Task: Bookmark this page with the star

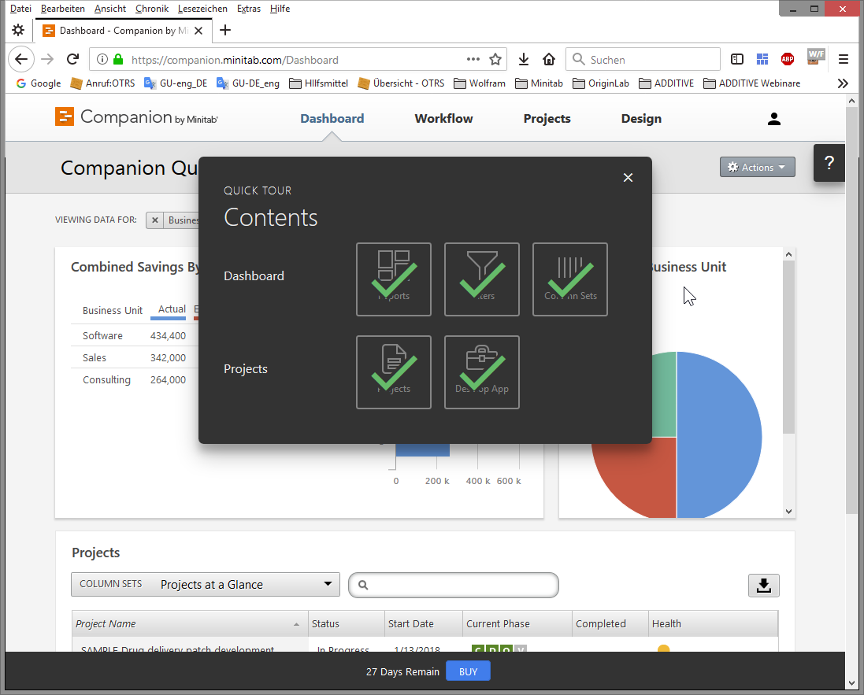Action: tap(495, 60)
